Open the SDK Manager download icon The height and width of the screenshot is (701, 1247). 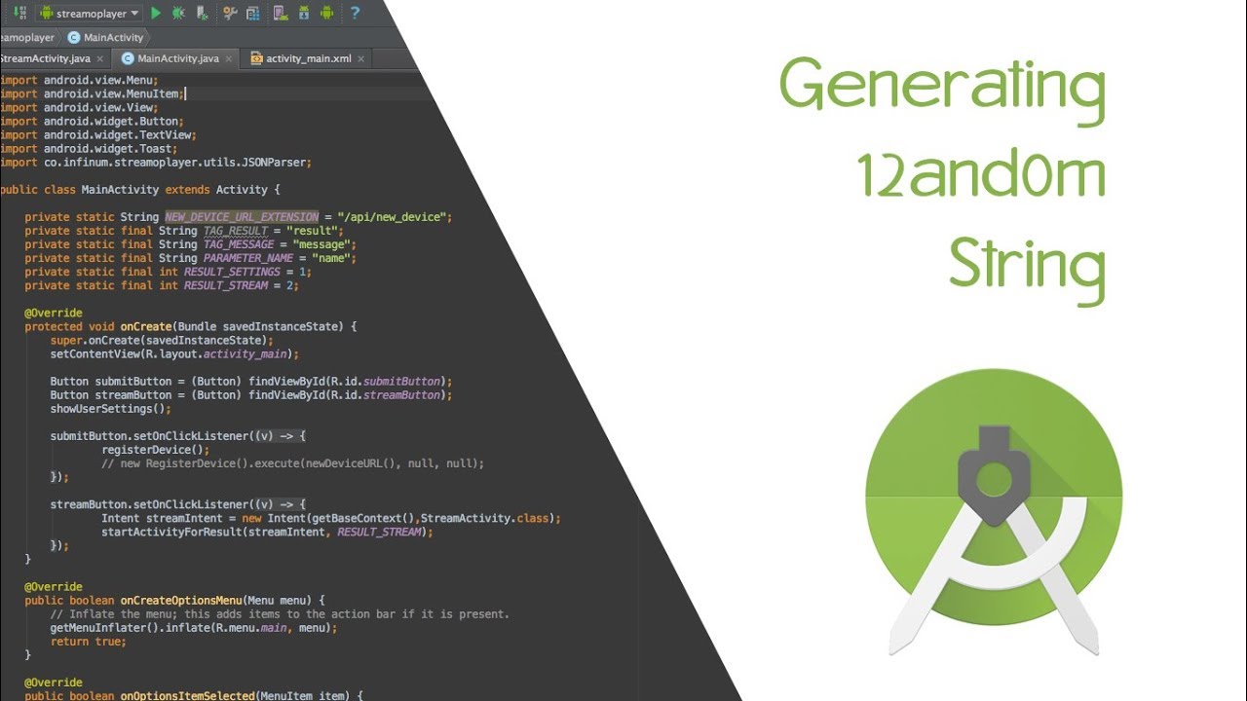tap(304, 14)
